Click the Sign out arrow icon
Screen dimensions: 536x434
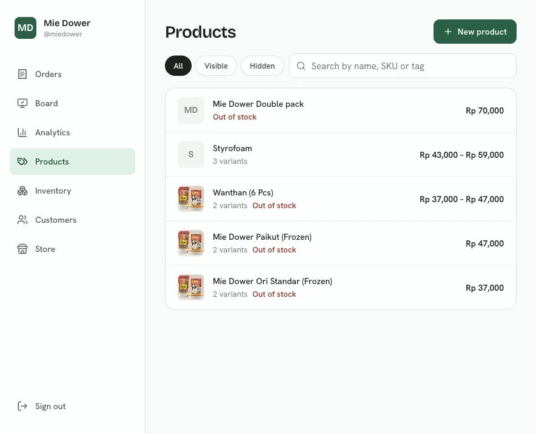point(22,406)
